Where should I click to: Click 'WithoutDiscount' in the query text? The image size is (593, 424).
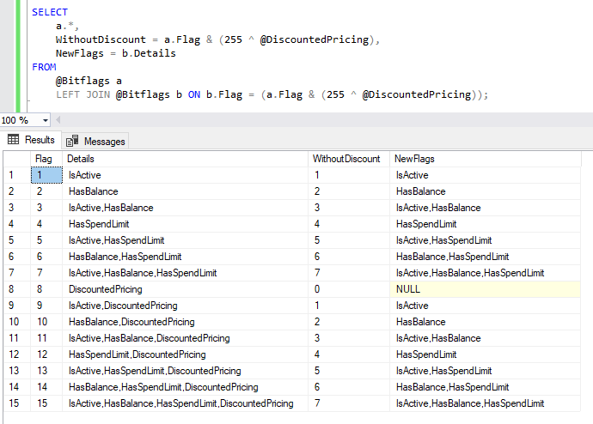[x=101, y=39]
